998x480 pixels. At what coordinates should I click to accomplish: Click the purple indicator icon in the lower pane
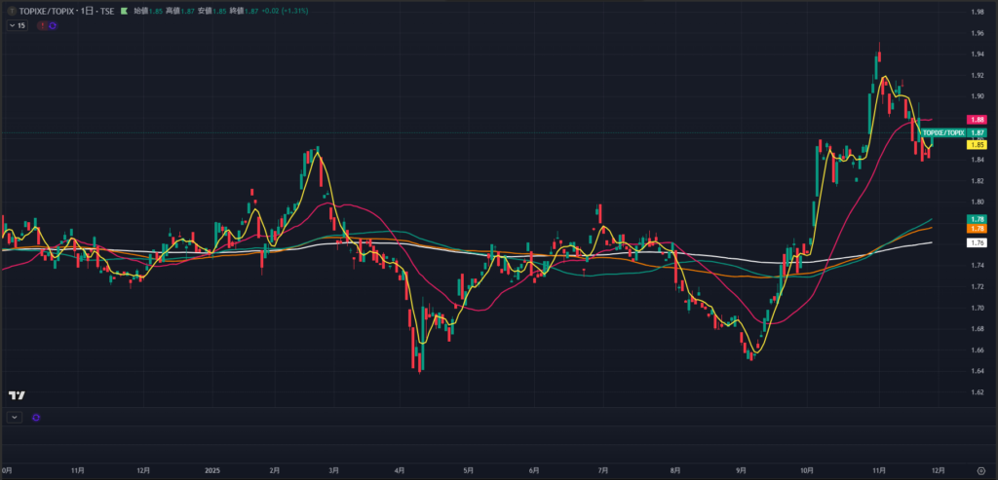click(36, 417)
